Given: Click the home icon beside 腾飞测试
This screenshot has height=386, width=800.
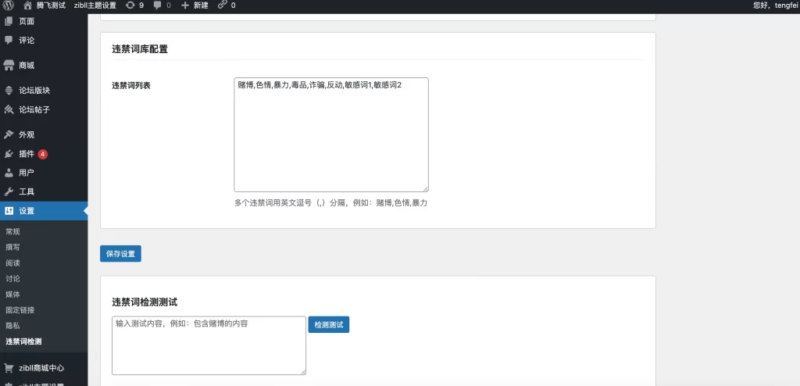Looking at the screenshot, I should coord(27,5).
